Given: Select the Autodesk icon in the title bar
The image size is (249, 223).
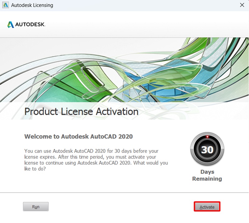Looking at the screenshot, I should coord(5,5).
